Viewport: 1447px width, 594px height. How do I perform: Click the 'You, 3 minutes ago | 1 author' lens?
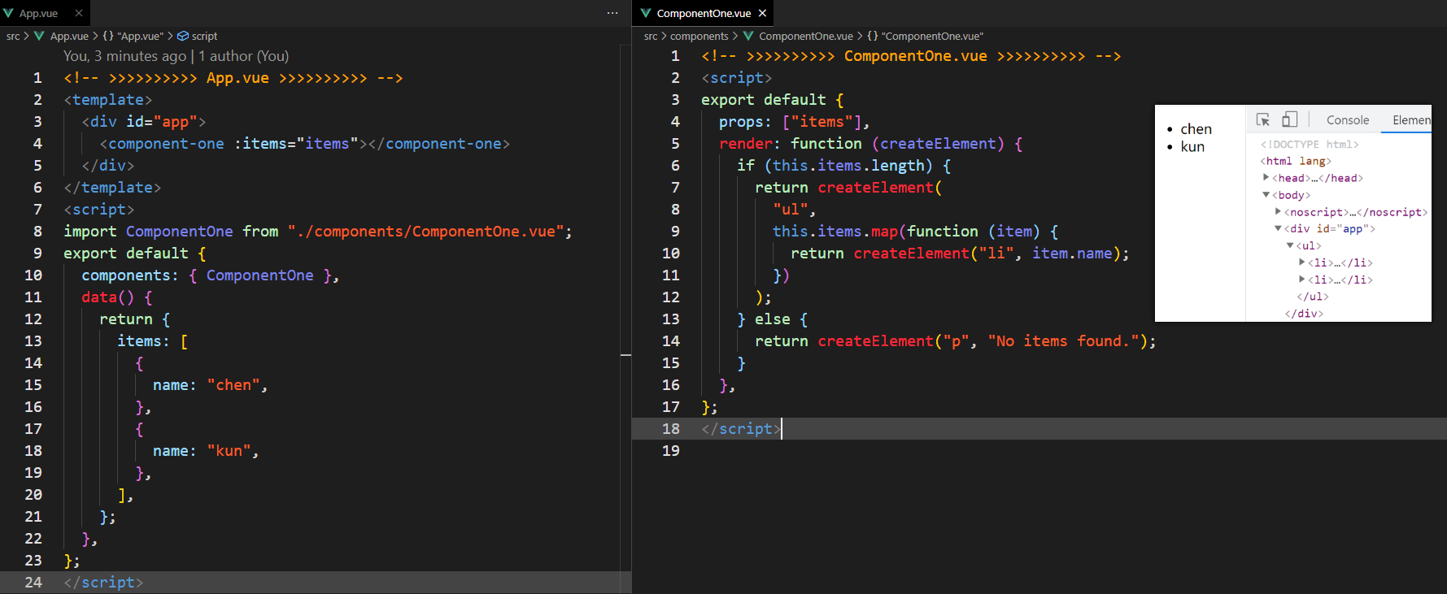coord(177,56)
